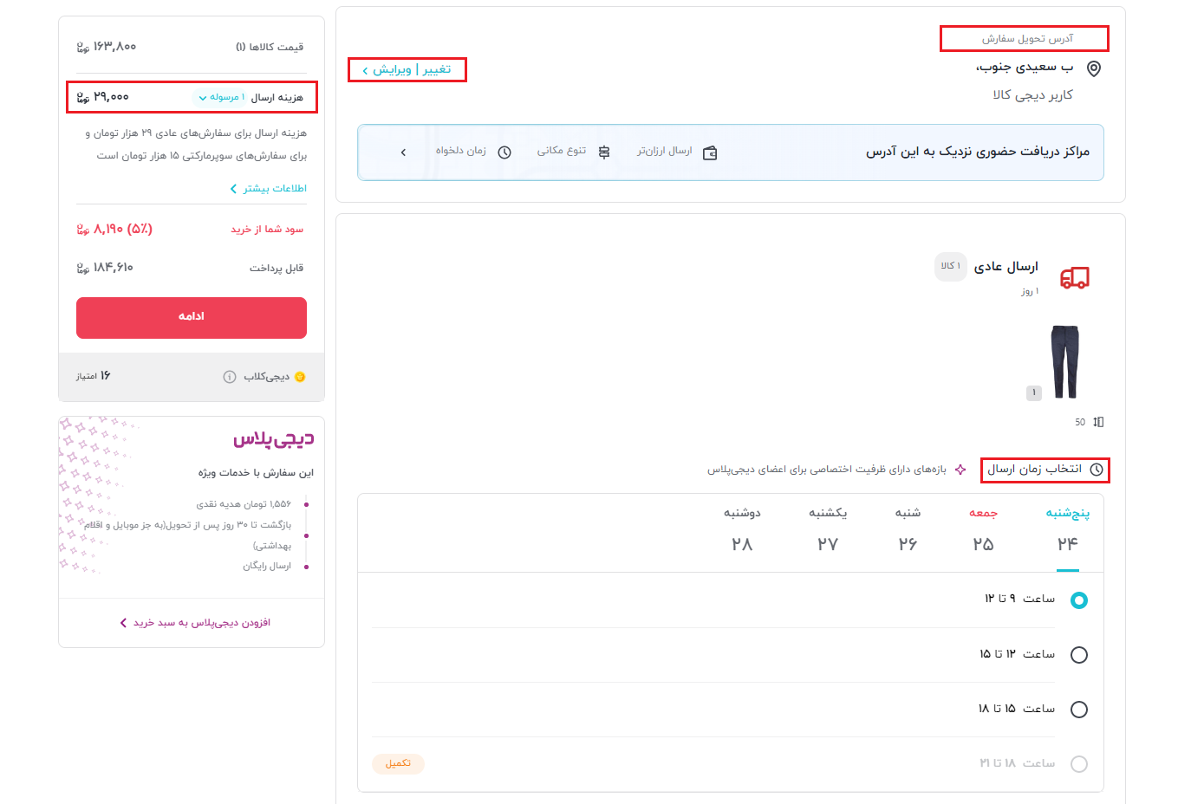Click the purple Digiplus star icon

point(960,470)
